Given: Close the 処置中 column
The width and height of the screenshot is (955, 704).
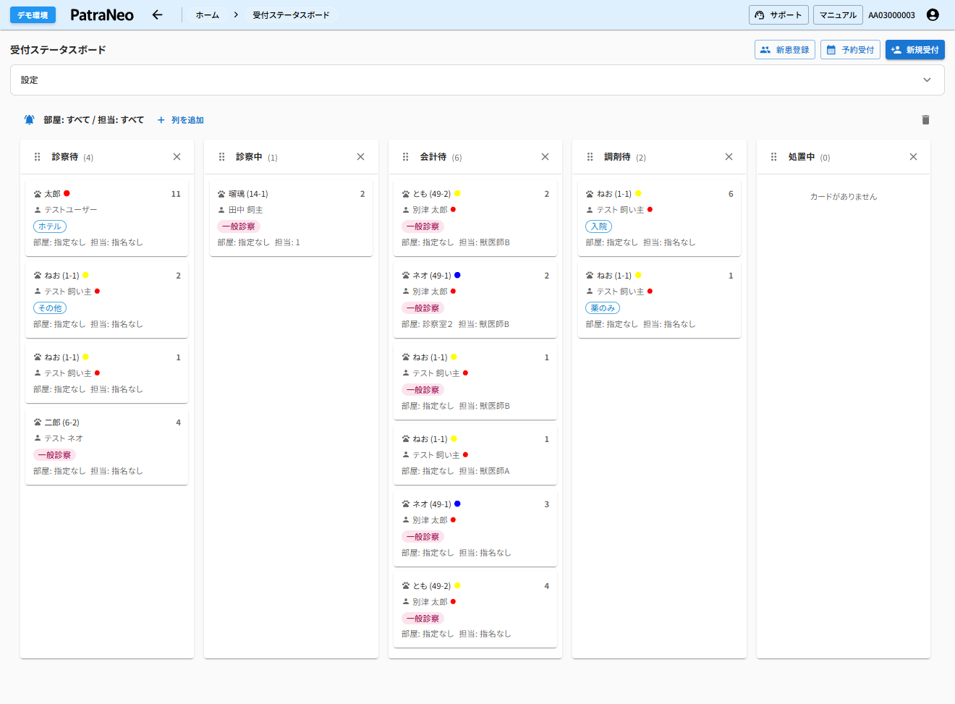Looking at the screenshot, I should 913,157.
